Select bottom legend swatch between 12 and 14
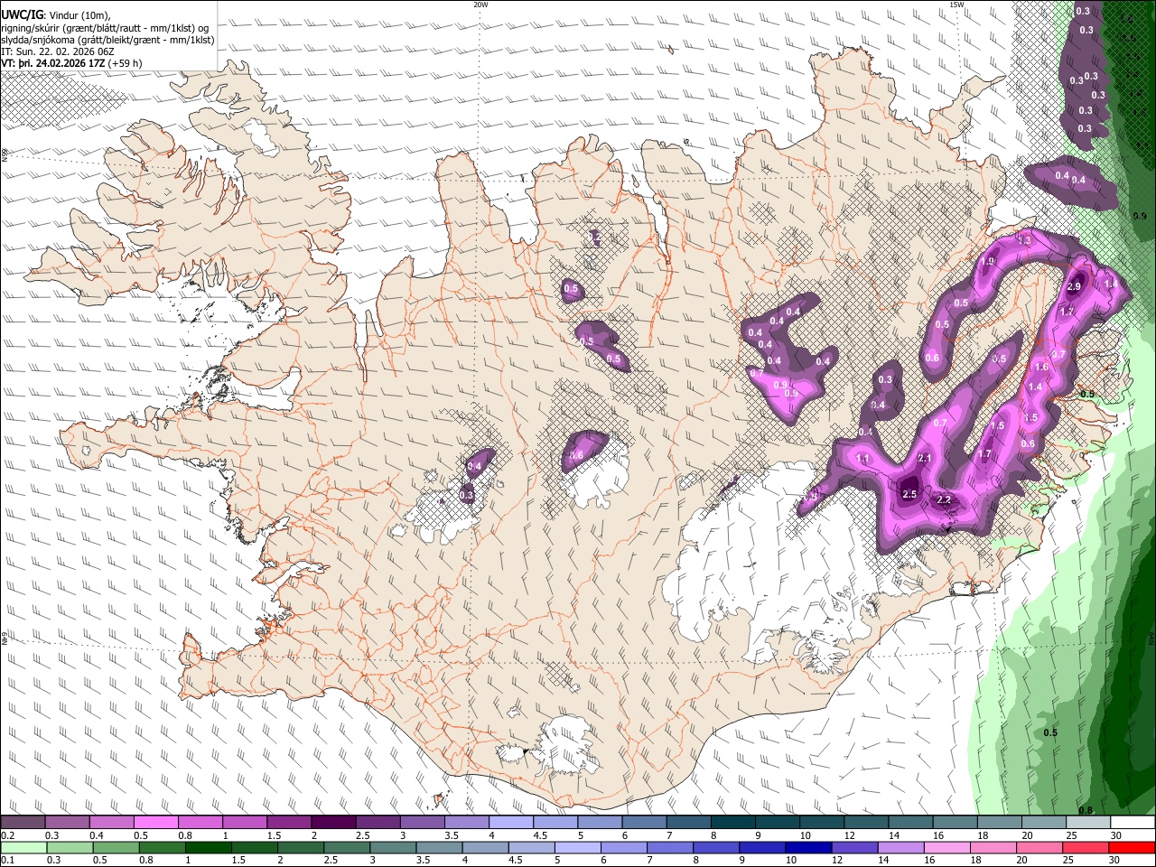Viewport: 1156px width, 867px height. point(855,848)
